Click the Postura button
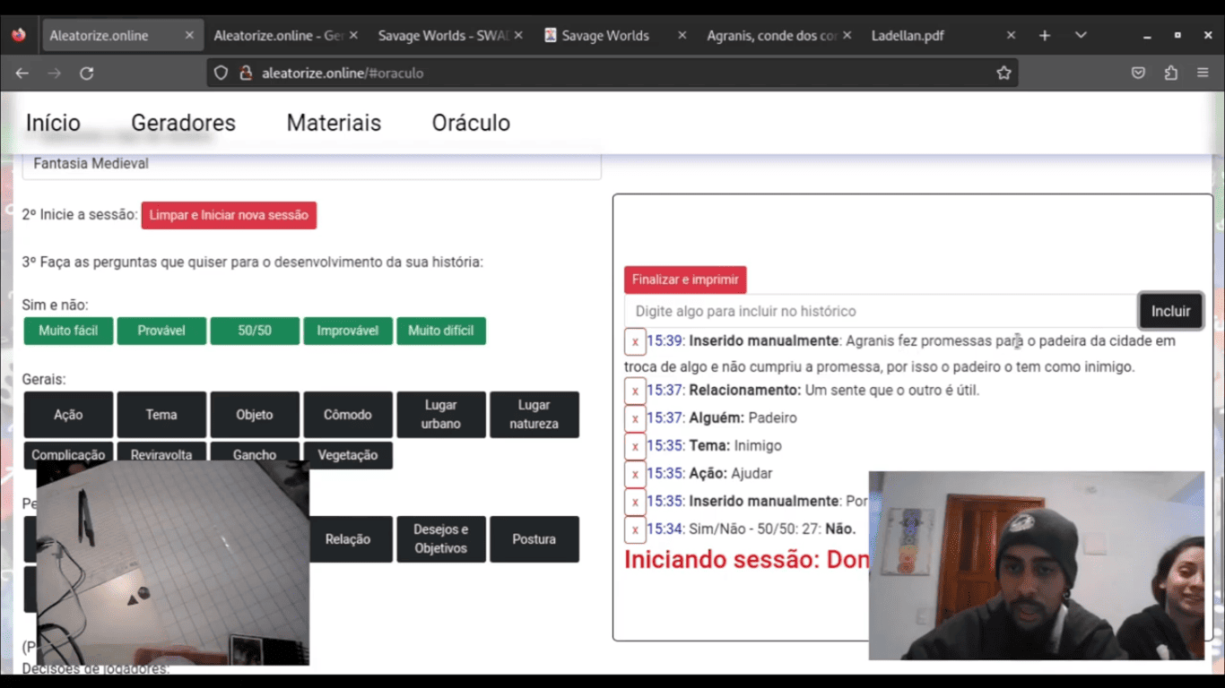 pyautogui.click(x=534, y=539)
